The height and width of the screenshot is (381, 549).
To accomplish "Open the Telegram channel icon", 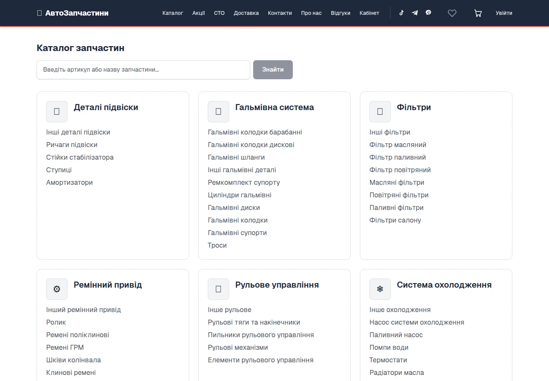I will click(x=415, y=13).
